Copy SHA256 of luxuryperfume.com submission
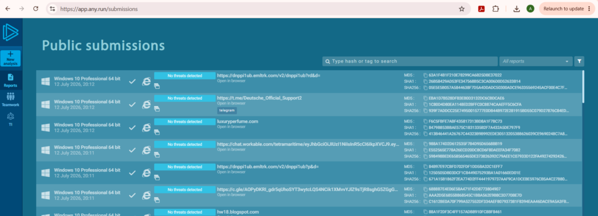 coord(426,134)
